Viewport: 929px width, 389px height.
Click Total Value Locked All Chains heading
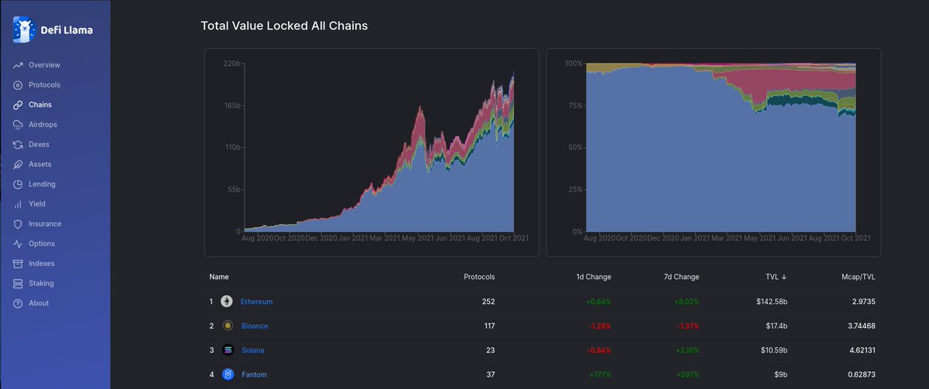click(x=284, y=26)
